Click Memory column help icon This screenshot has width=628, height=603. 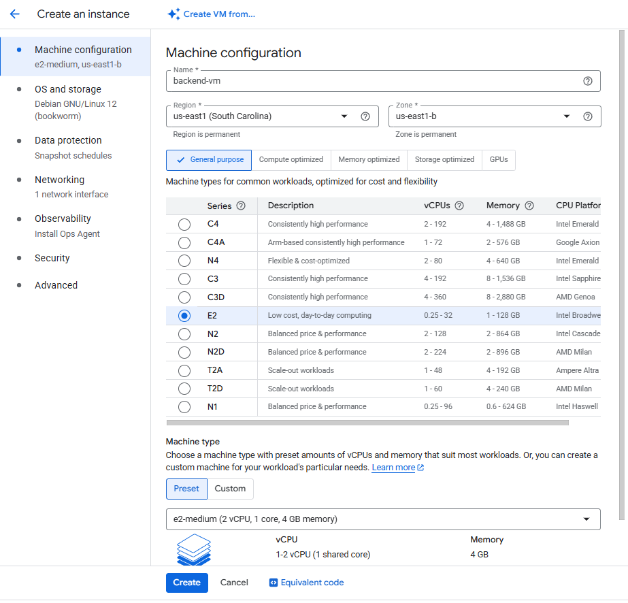tap(529, 206)
